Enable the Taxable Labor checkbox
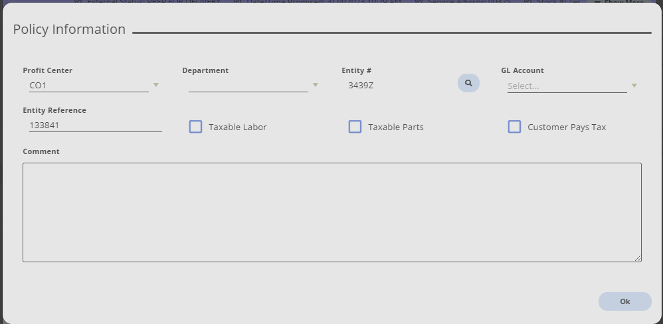Screen dimensions: 663x324 pos(195,127)
